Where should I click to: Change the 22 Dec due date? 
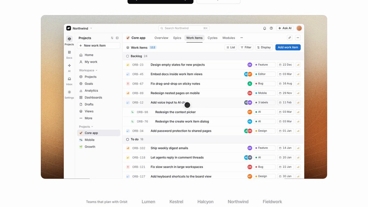coord(286,65)
